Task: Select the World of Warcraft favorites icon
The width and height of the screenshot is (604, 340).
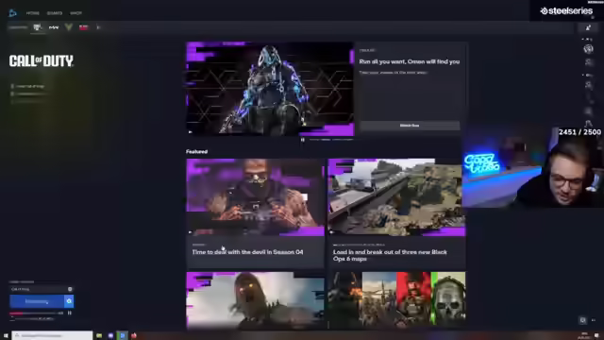Action: point(54,27)
